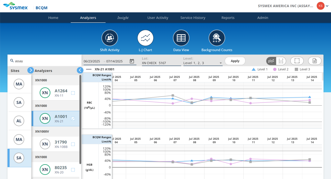Collapse the Analyzers panel arrow
The height and width of the screenshot is (179, 331).
point(80,70)
